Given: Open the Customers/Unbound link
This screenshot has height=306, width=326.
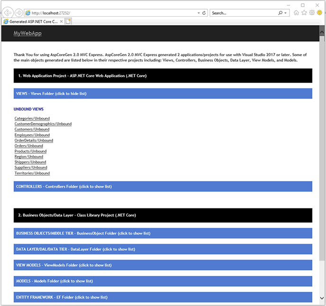Looking at the screenshot, I should [32, 129].
